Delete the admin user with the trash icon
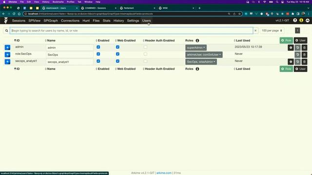The width and height of the screenshot is (312, 175). [304, 48]
